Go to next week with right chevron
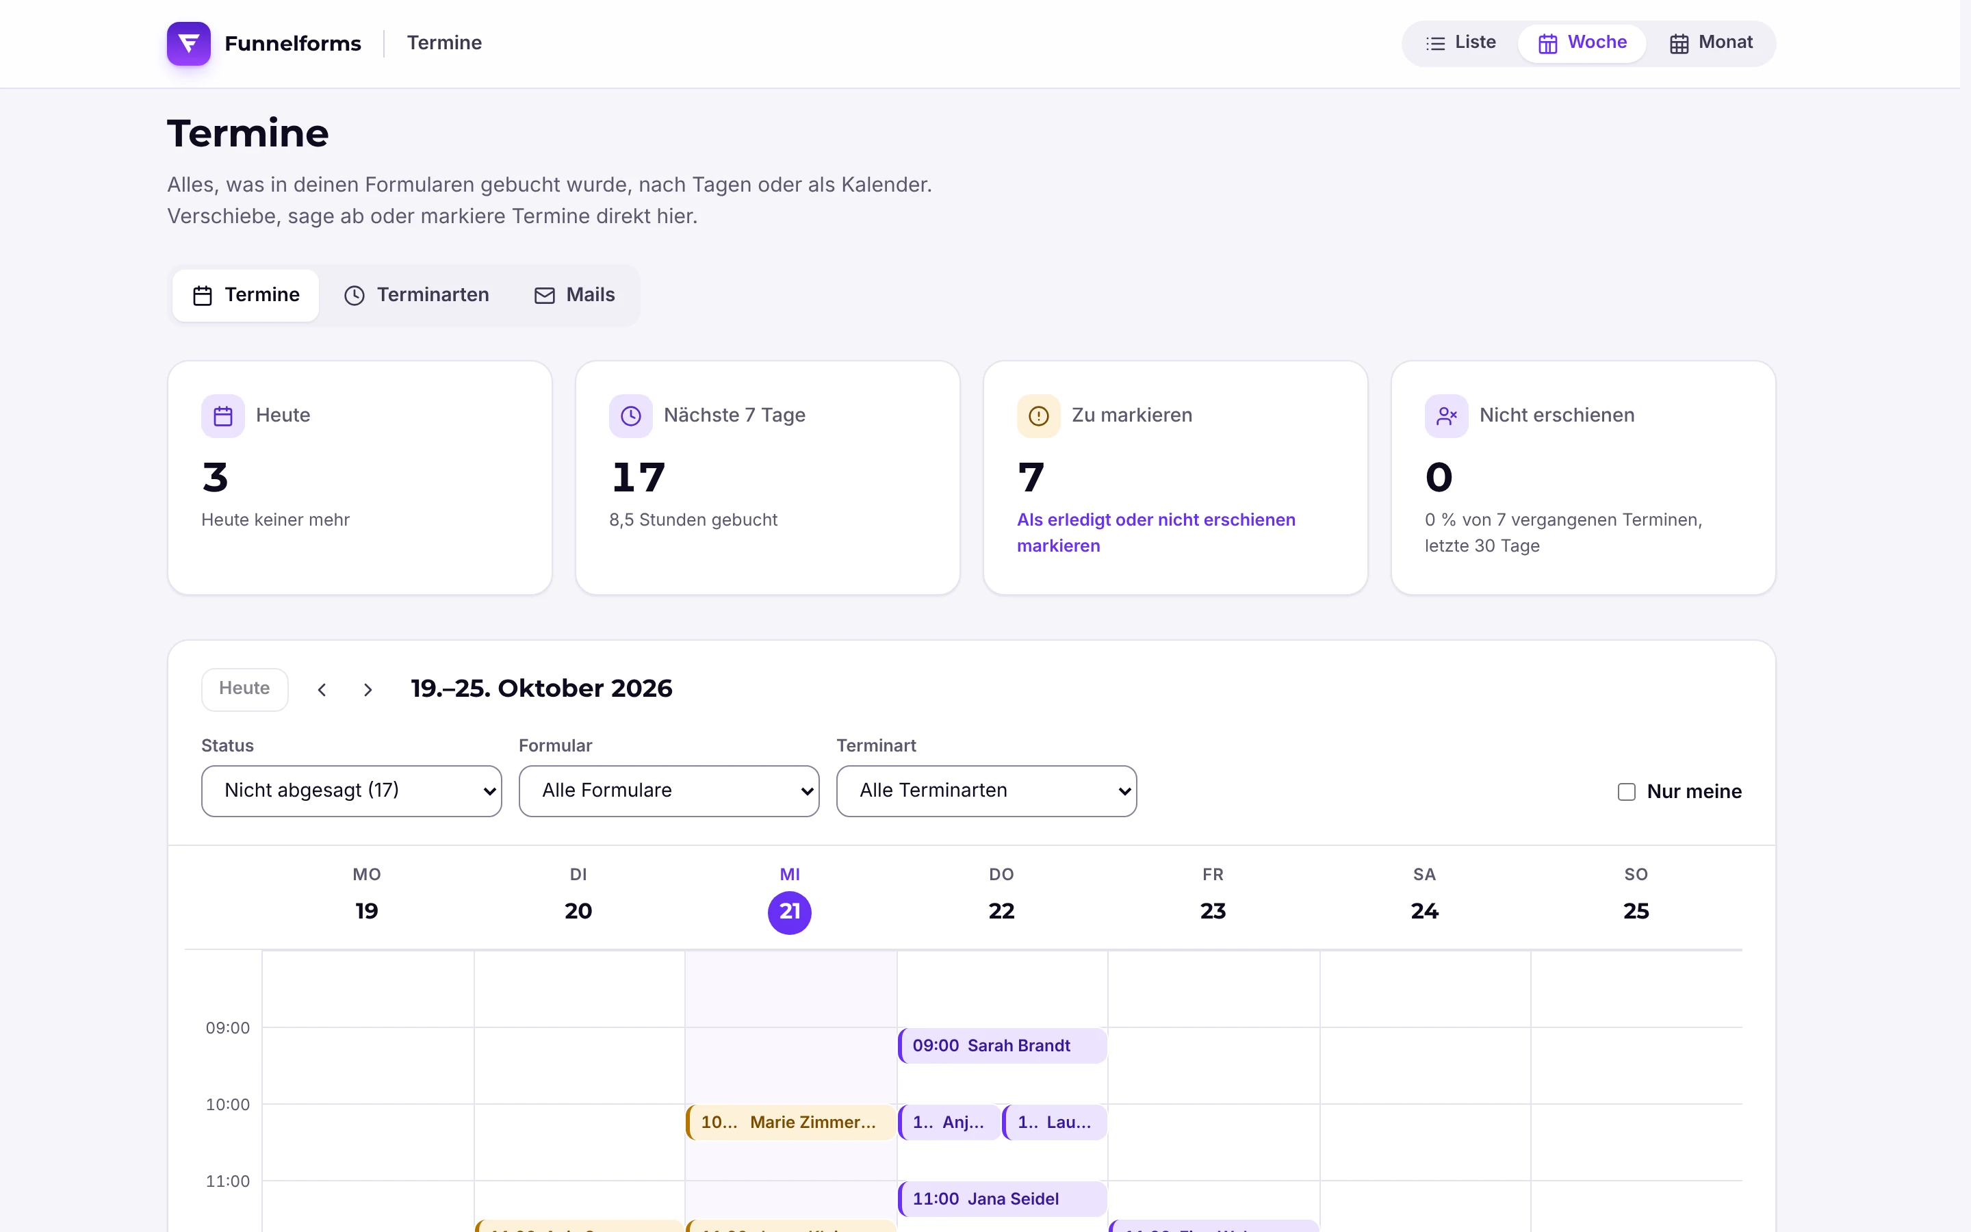 coord(368,689)
